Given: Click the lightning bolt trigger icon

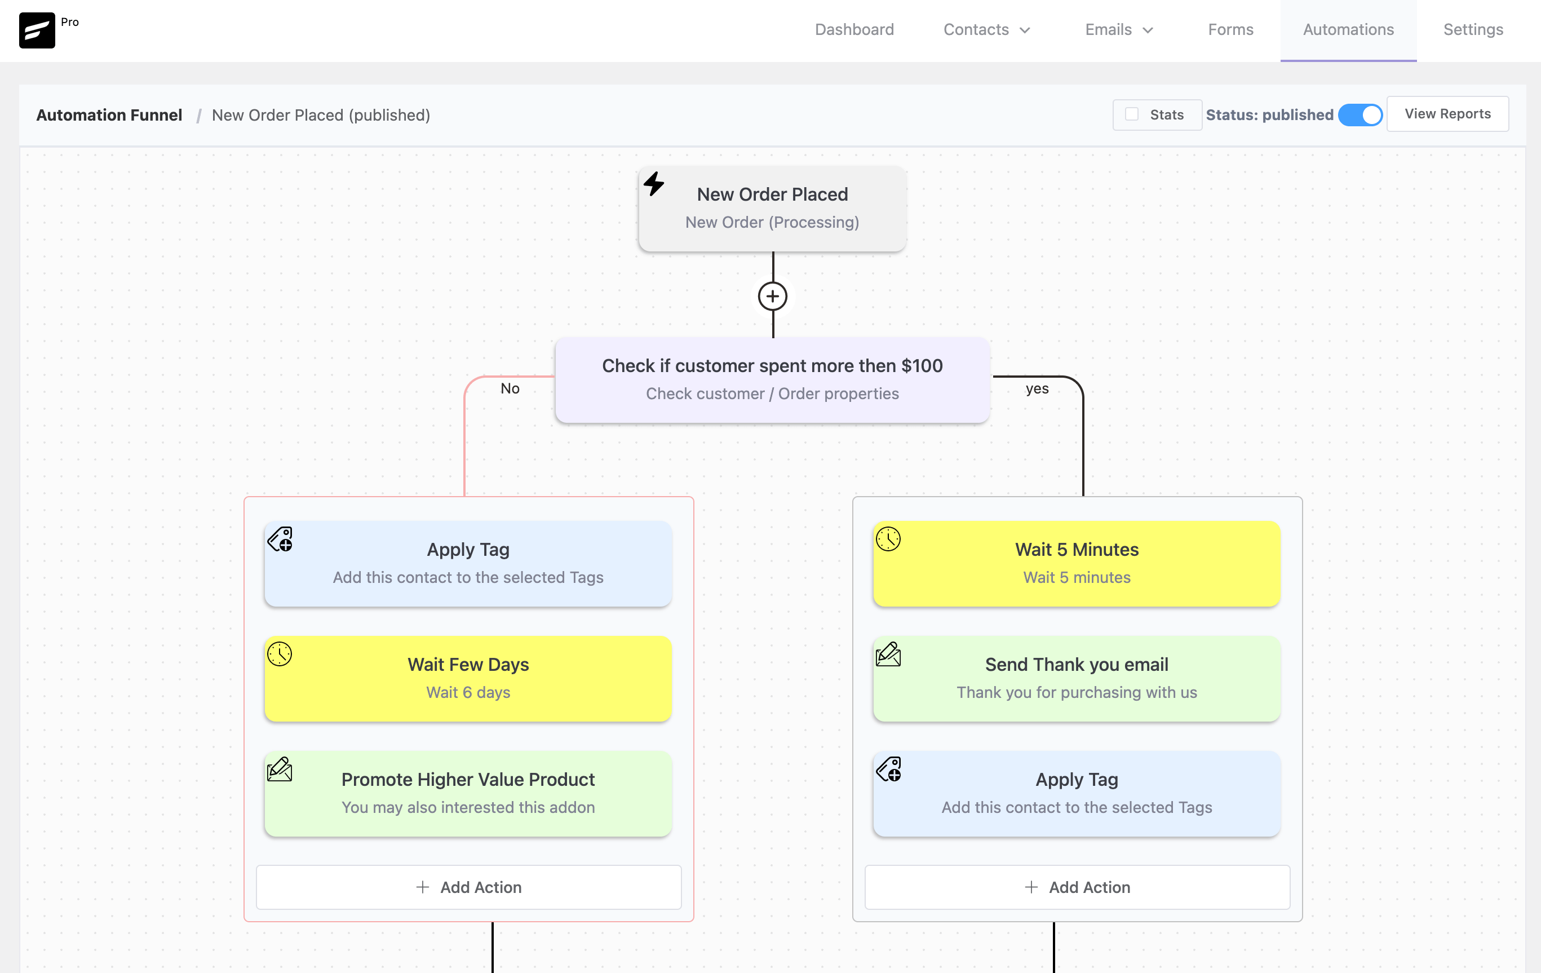Looking at the screenshot, I should 654,184.
